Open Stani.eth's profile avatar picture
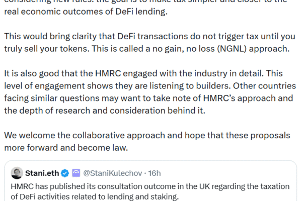 pyautogui.click(x=17, y=173)
